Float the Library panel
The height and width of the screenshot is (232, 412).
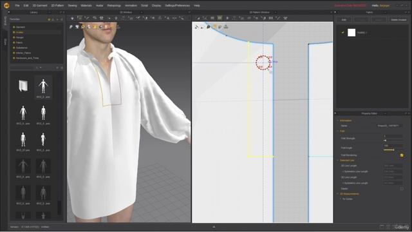(61, 12)
